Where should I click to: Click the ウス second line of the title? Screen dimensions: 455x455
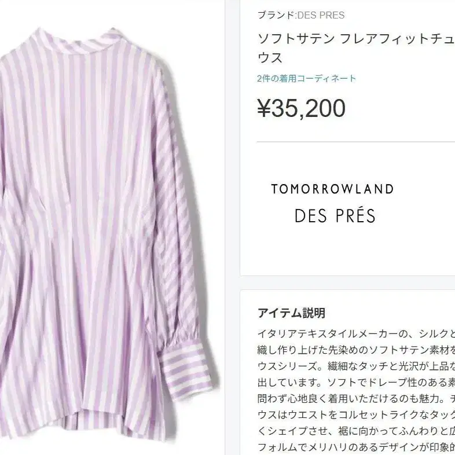click(x=270, y=58)
